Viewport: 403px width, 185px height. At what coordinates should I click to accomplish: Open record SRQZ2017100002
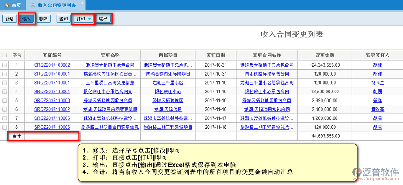point(52,65)
